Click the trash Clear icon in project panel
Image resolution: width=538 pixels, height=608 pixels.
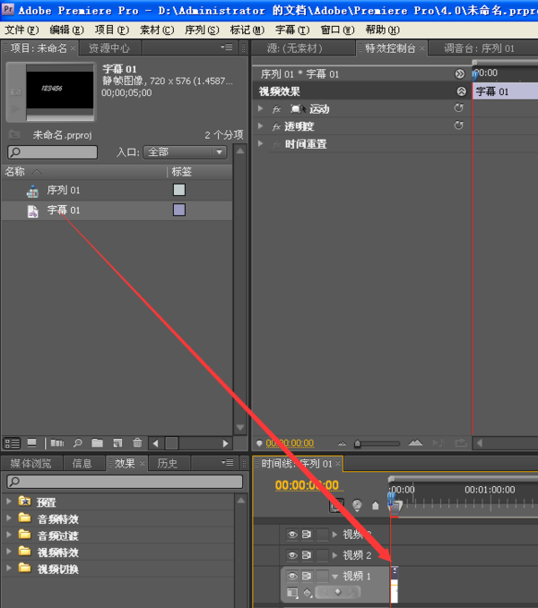click(x=137, y=442)
